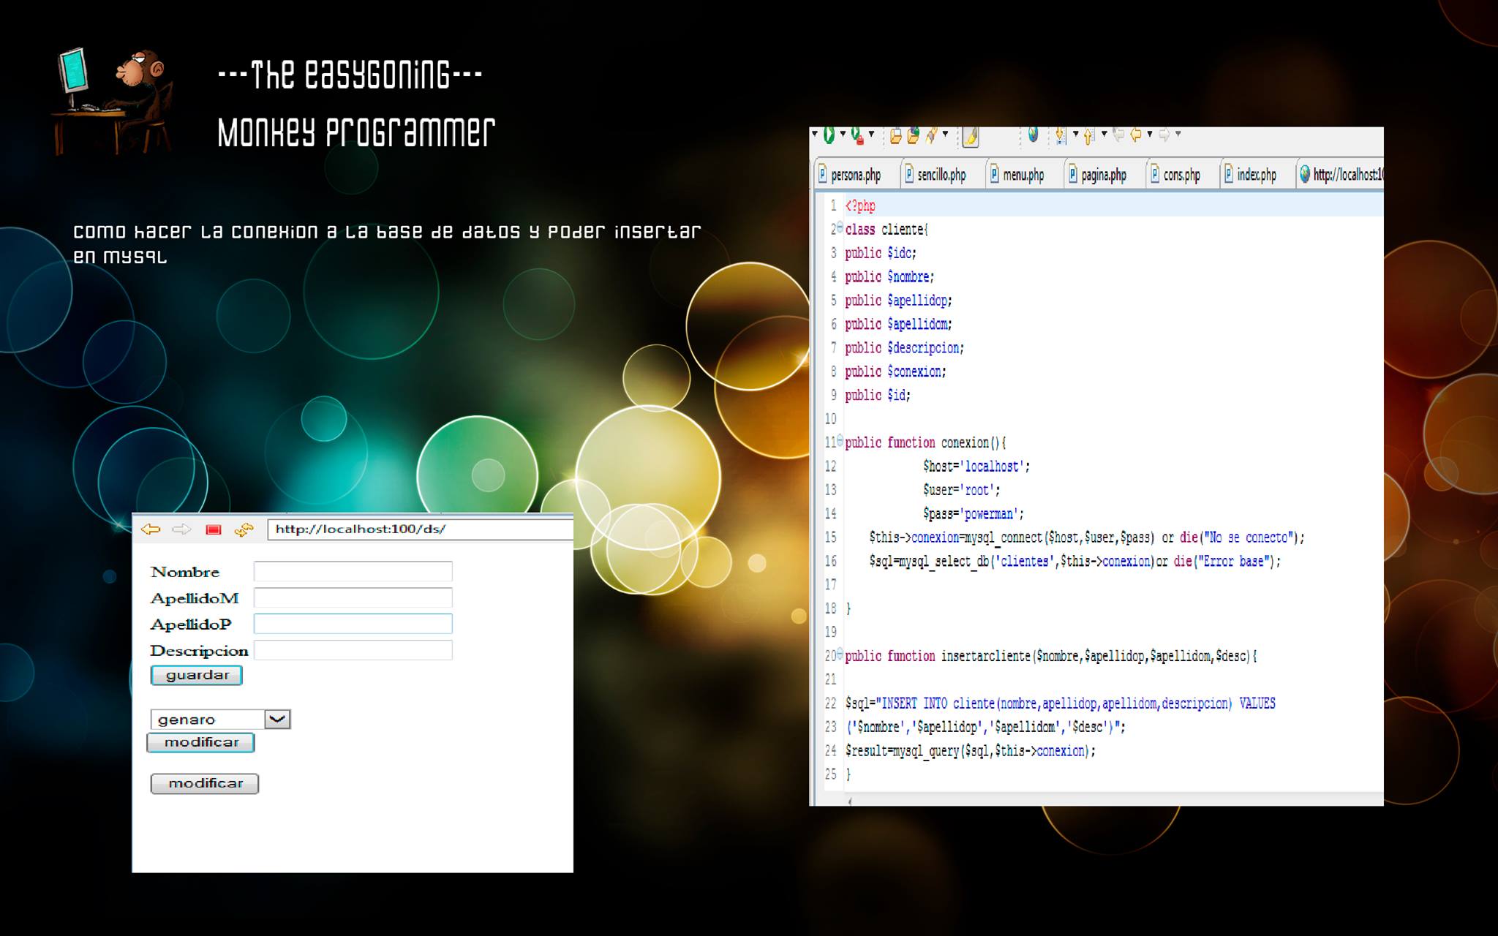Click the Next Annotation down arrow icon
Screen dimensions: 1498x936
(1061, 135)
